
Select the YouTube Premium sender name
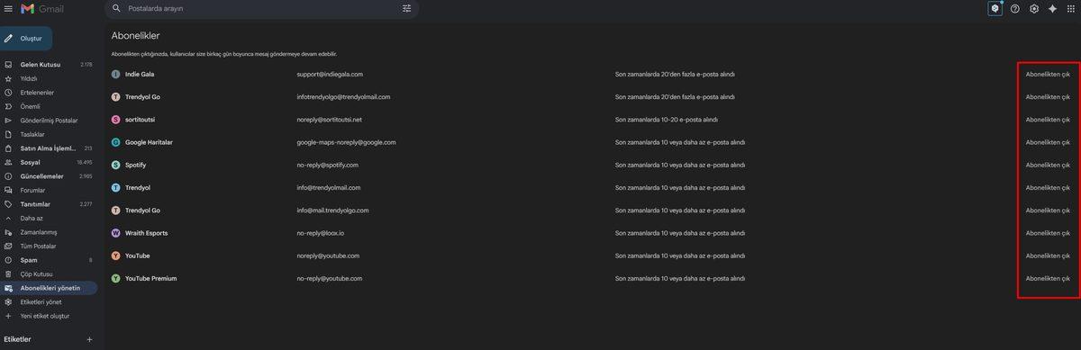coord(150,278)
